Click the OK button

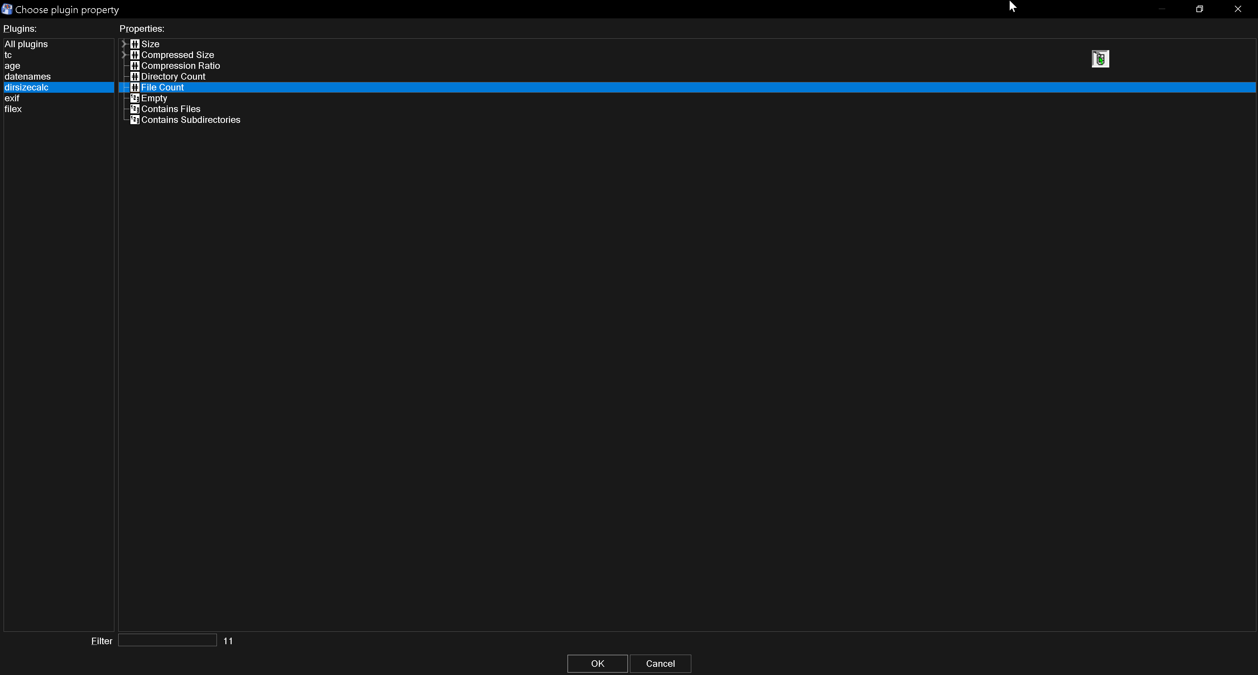click(x=597, y=663)
